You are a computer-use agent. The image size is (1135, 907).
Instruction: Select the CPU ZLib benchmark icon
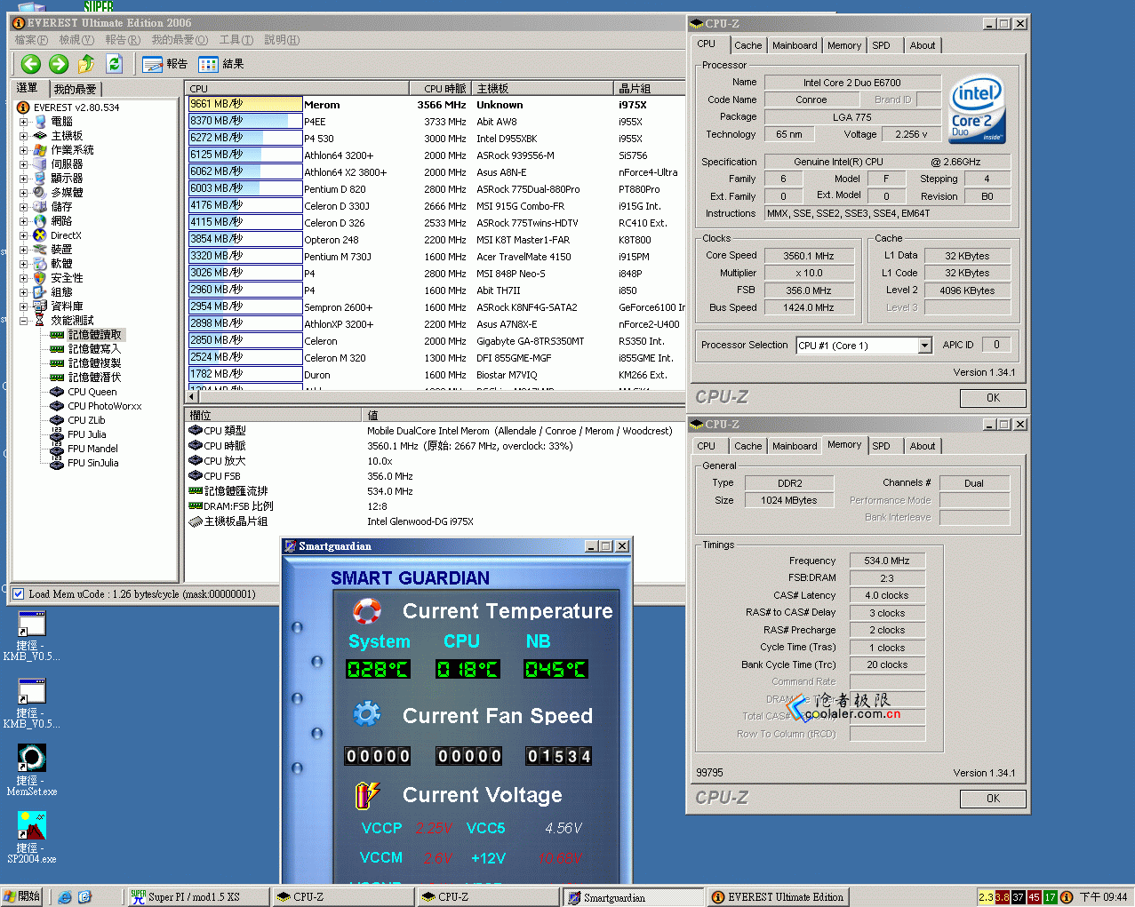[x=57, y=420]
